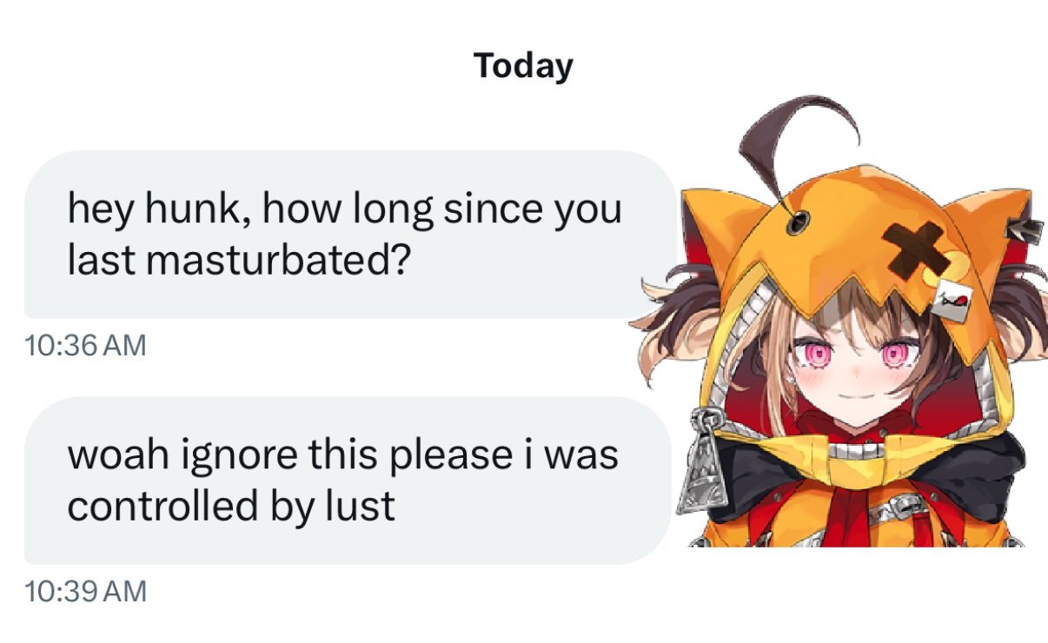Click the word "hunk" in the first message
This screenshot has height=643, width=1048.
click(x=197, y=209)
